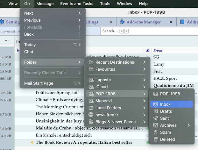This screenshot has height=150, width=198.
Task: Click the POP-1998 account icon in Folder submenu
Action: tap(91, 94)
